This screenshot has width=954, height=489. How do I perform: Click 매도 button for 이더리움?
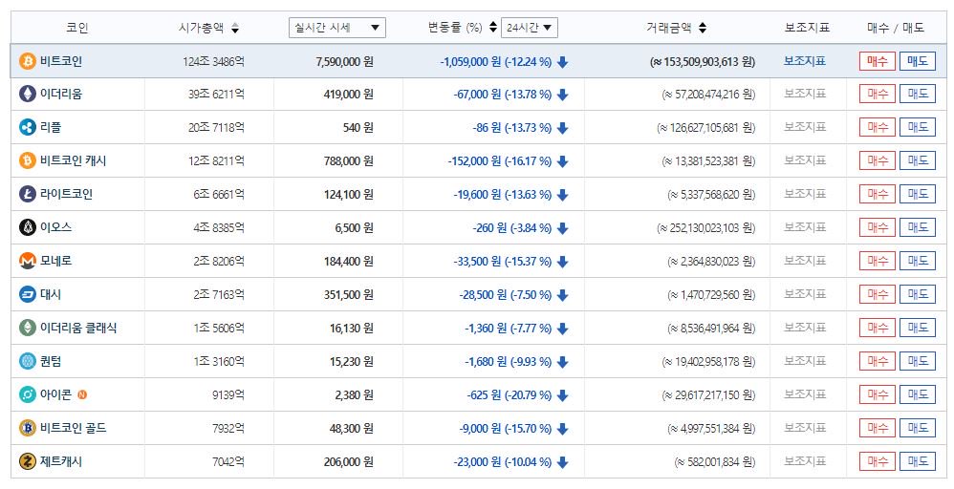pyautogui.click(x=918, y=94)
